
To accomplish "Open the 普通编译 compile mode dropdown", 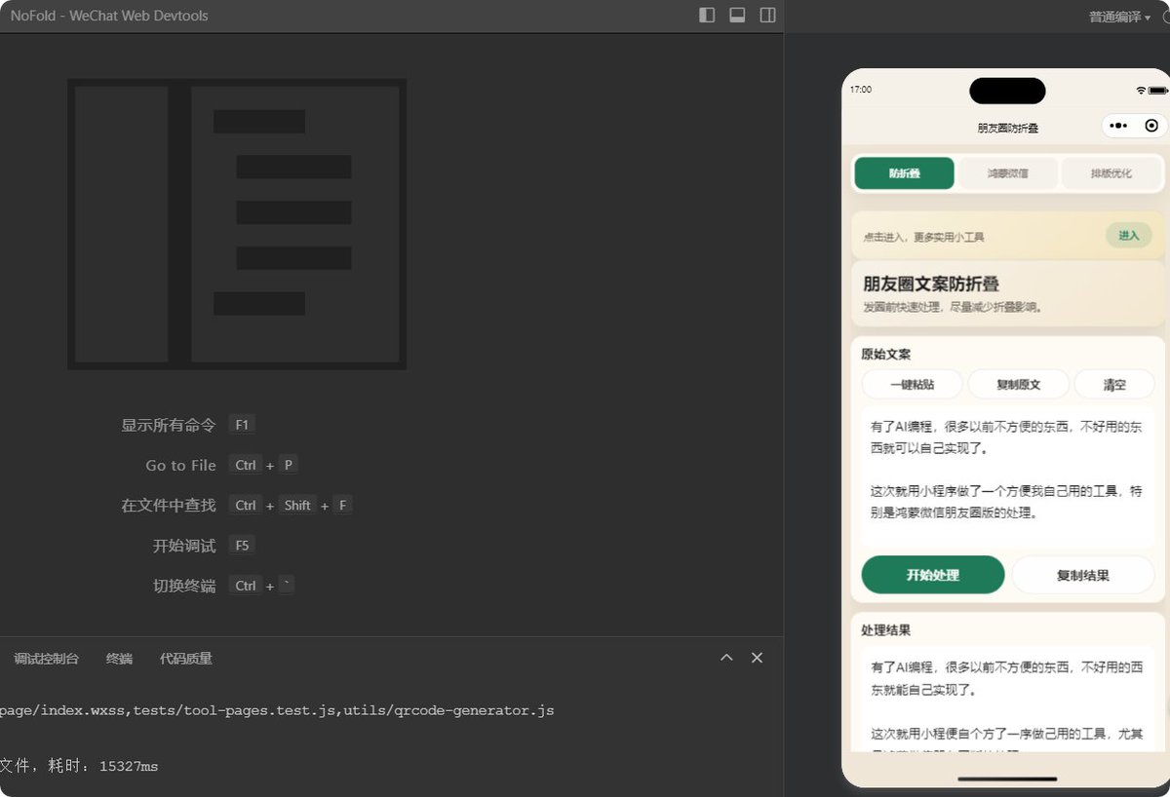I will [x=1120, y=17].
